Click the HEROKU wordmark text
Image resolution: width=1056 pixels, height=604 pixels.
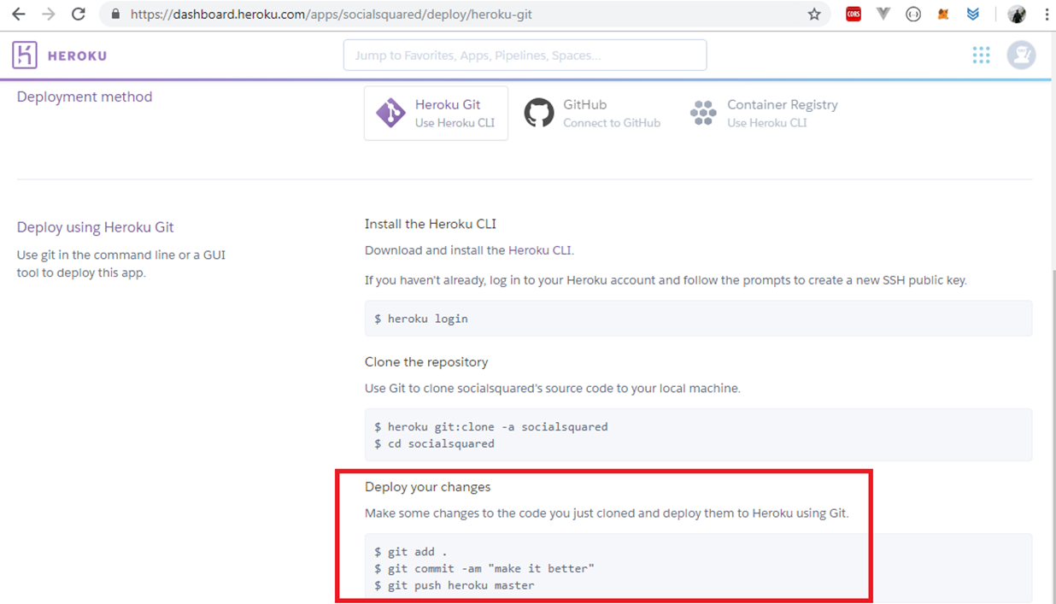77,56
